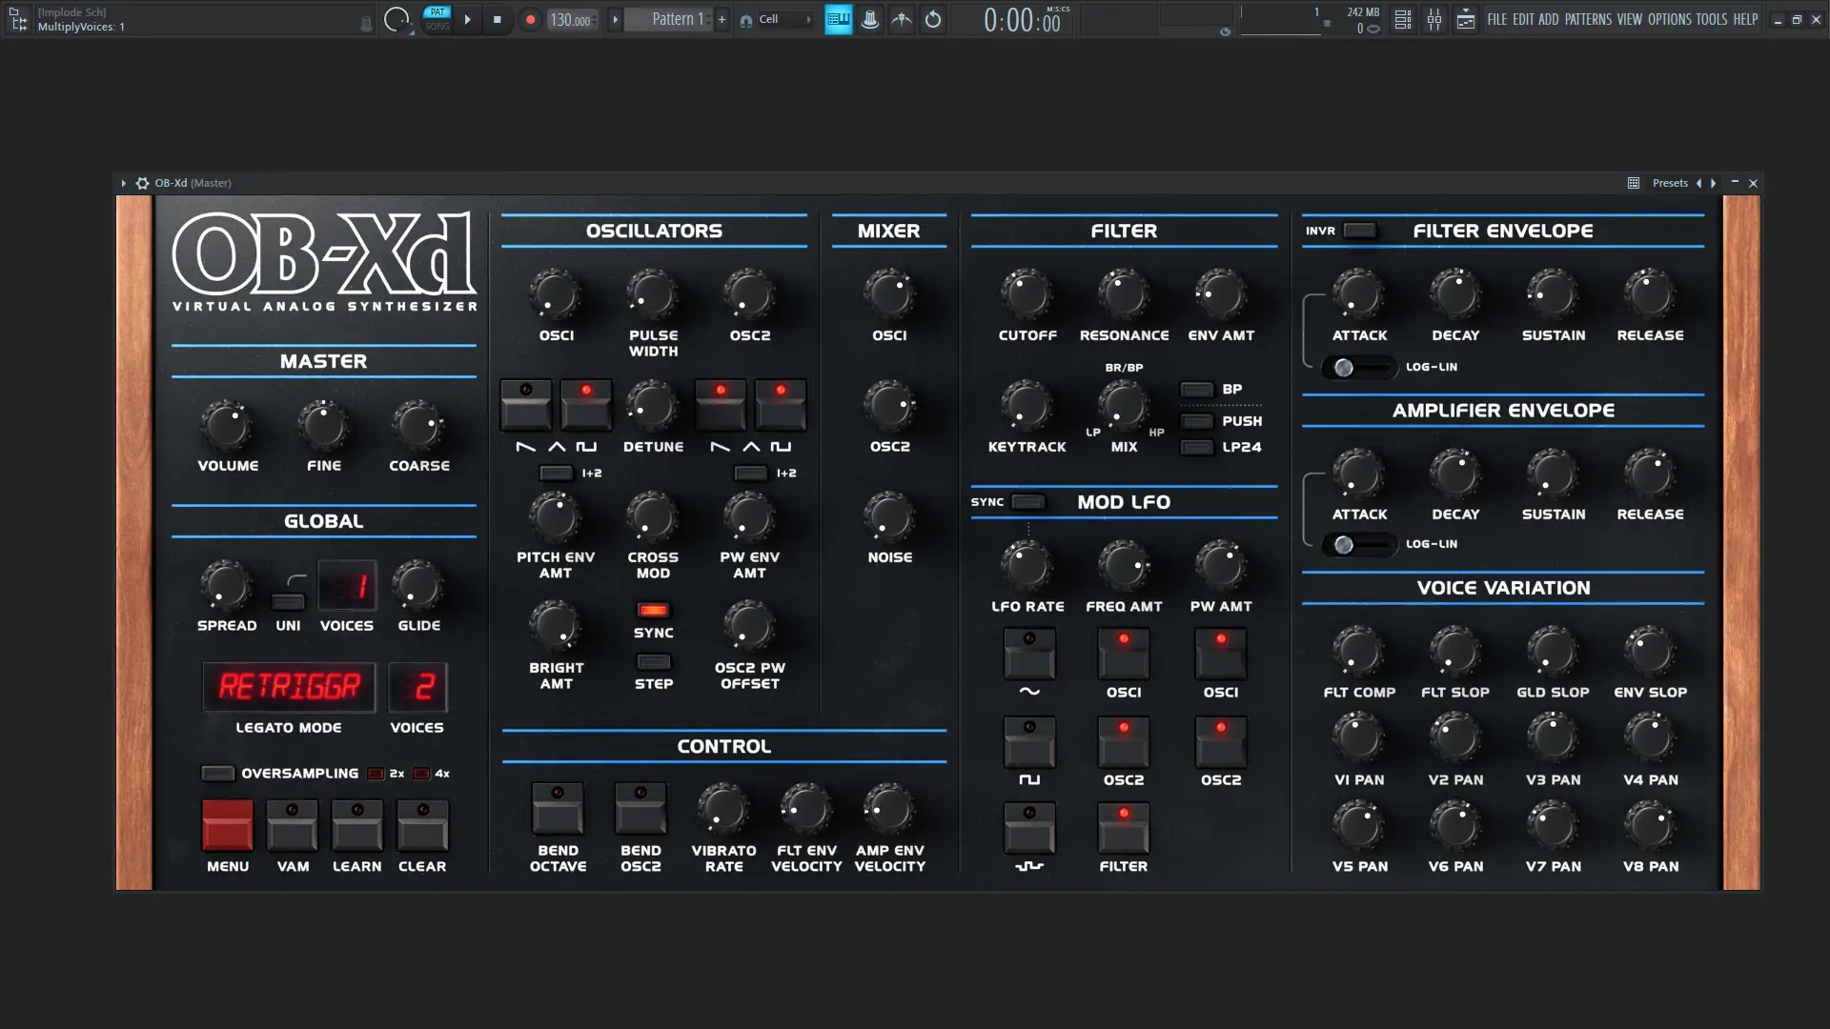Select the square LFO waveform button

(x=1029, y=743)
